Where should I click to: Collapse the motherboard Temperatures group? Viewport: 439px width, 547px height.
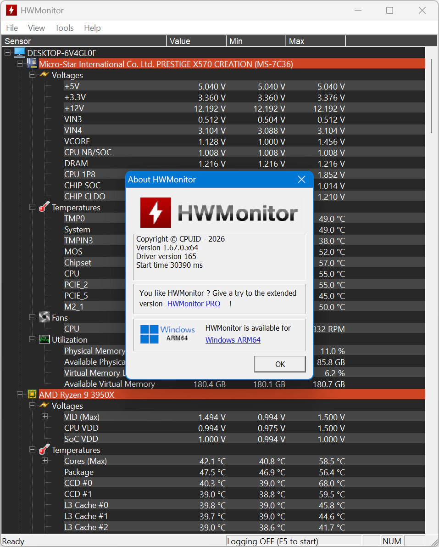pos(33,207)
